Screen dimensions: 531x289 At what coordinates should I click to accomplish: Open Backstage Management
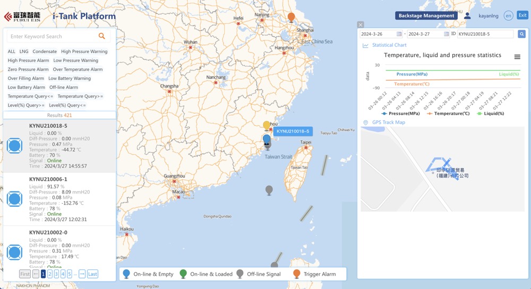coord(426,15)
